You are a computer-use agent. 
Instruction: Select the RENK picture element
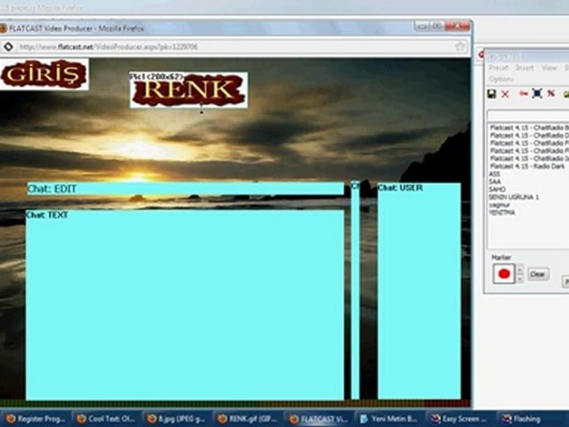pos(188,90)
